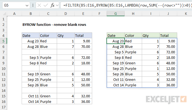Select cell B15 containing Oct 11
The image size is (192, 110).
pyautogui.click(x=31, y=96)
